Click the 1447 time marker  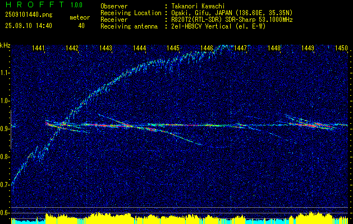pos(240,48)
